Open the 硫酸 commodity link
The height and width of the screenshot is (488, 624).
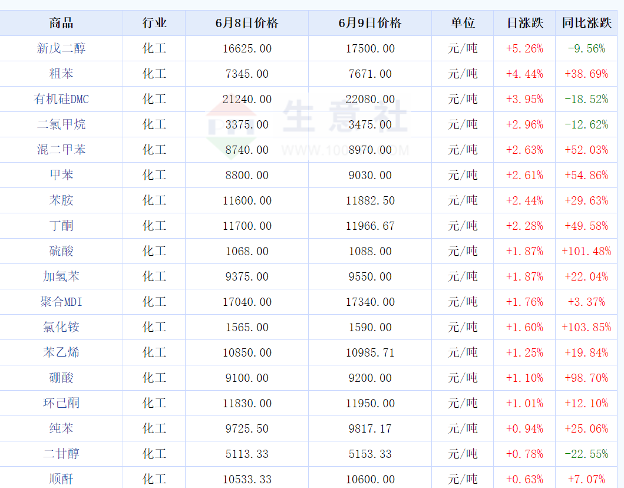pyautogui.click(x=61, y=251)
